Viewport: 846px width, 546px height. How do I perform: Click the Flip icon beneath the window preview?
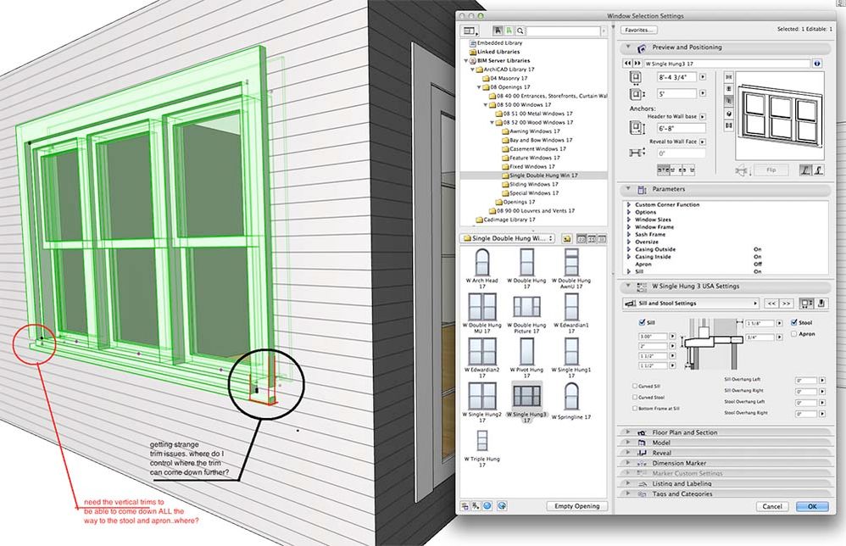pyautogui.click(x=772, y=170)
